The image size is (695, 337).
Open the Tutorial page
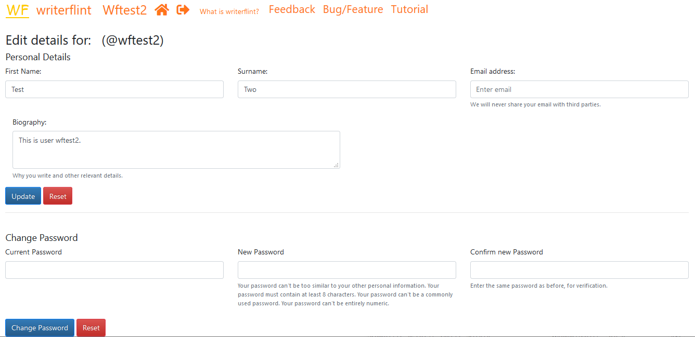(409, 9)
